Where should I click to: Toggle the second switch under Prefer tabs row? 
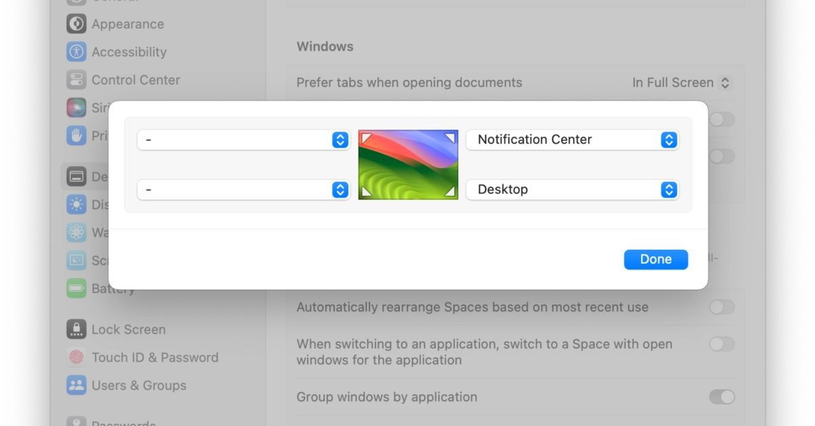[x=722, y=156]
